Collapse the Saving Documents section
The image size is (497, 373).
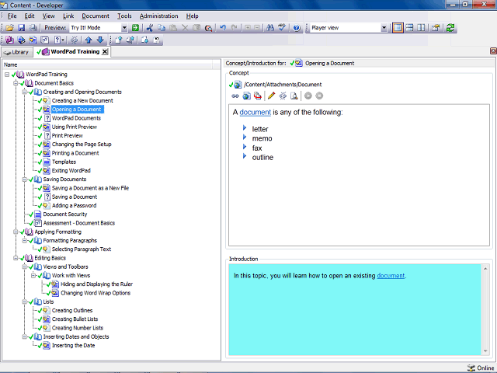(24, 180)
